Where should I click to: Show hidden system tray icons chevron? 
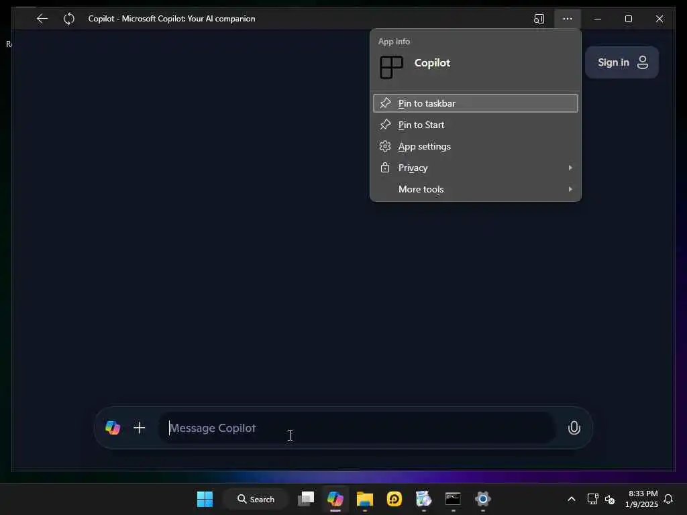[x=572, y=499]
